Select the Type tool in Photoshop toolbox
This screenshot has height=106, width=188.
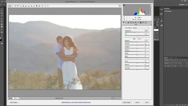coord(2,30)
